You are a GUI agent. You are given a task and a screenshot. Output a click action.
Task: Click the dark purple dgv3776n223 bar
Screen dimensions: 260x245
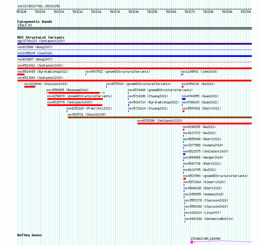pos(134,44)
